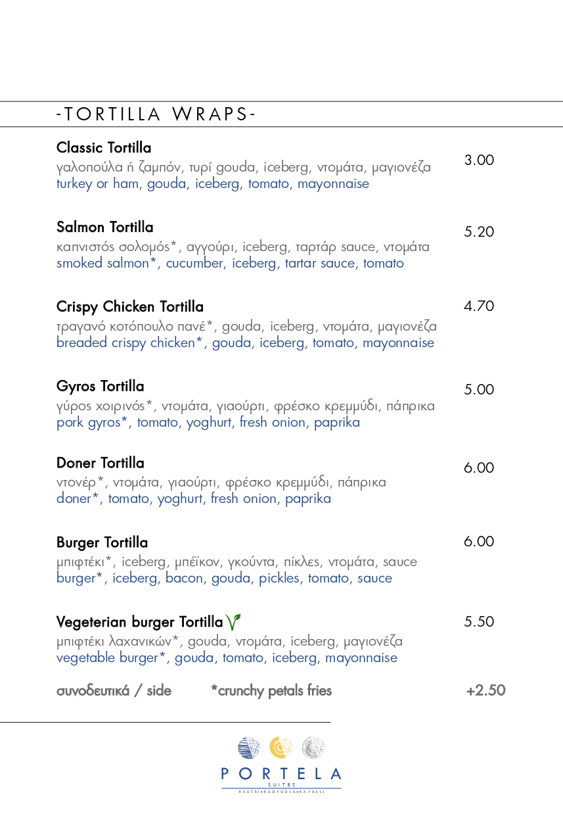This screenshot has width=563, height=816.
Task: Click the +2.50 side price
Action: [x=485, y=690]
